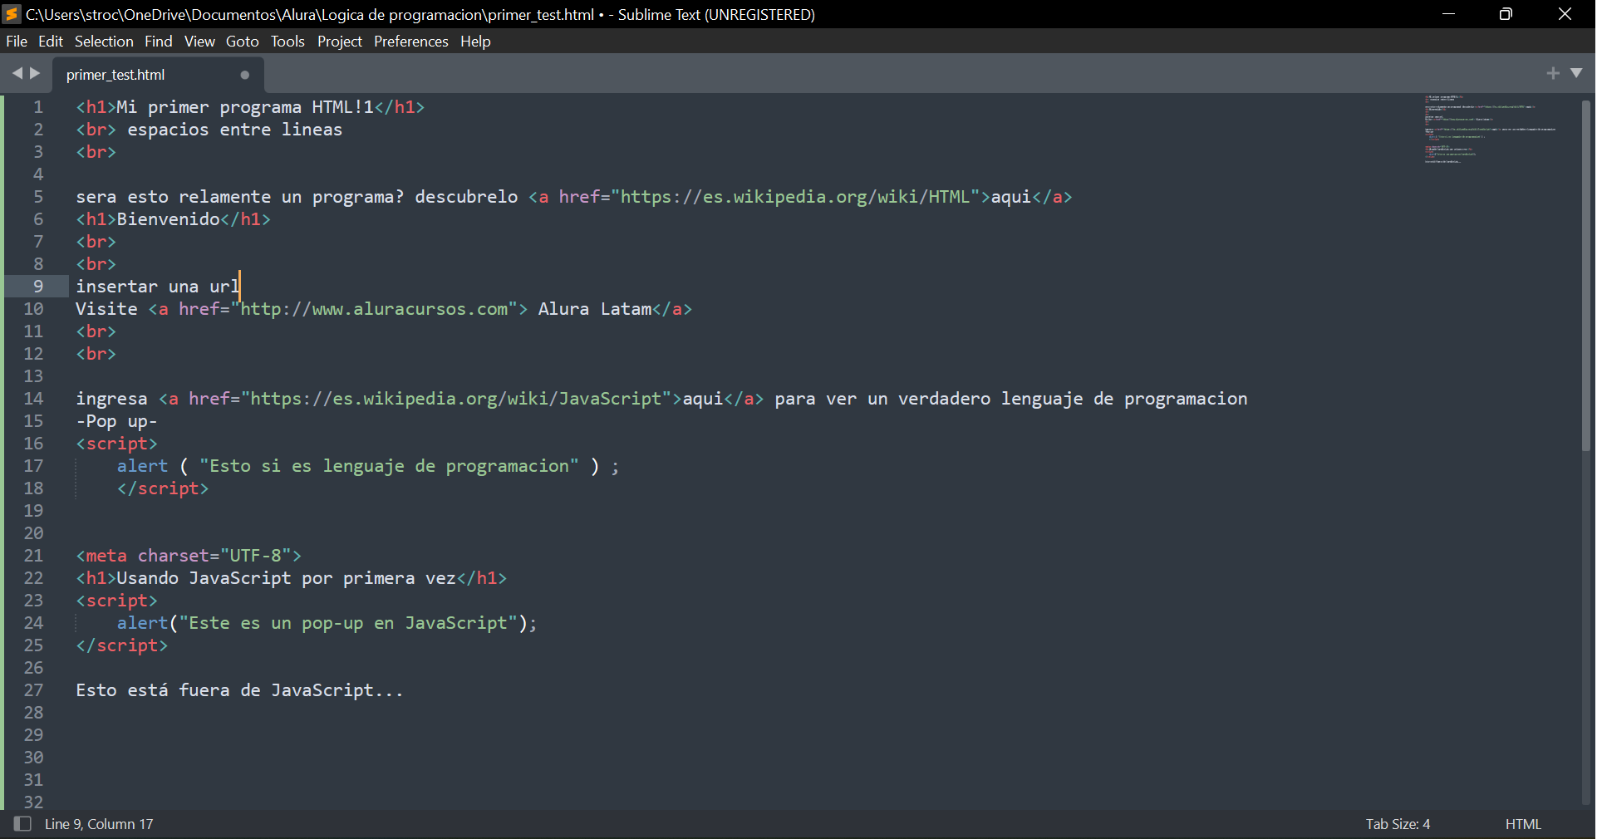The image size is (1597, 839).
Task: Toggle the side bar panel switcher icon
Action: pos(22,824)
